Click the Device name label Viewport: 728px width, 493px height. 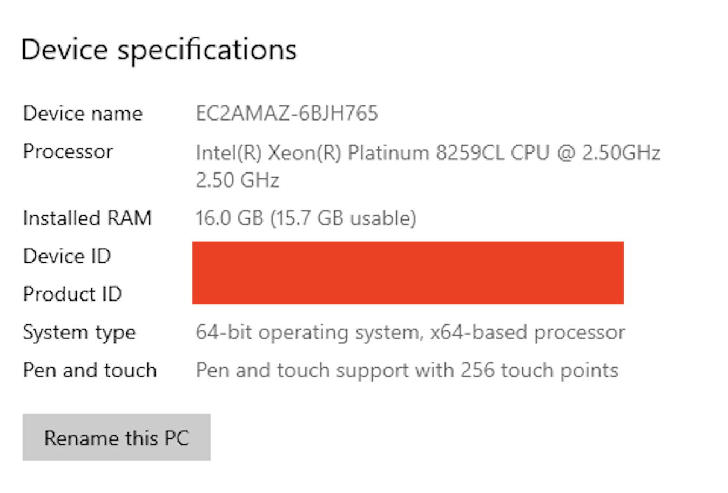coord(83,114)
